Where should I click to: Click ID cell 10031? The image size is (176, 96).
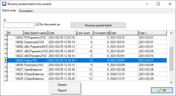[x=15, y=51]
